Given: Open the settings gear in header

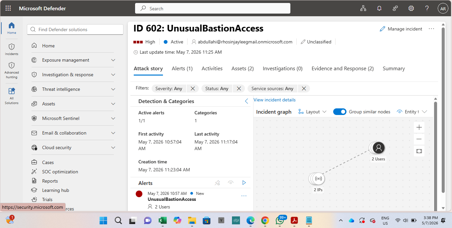Looking at the screenshot, I should pos(411,9).
